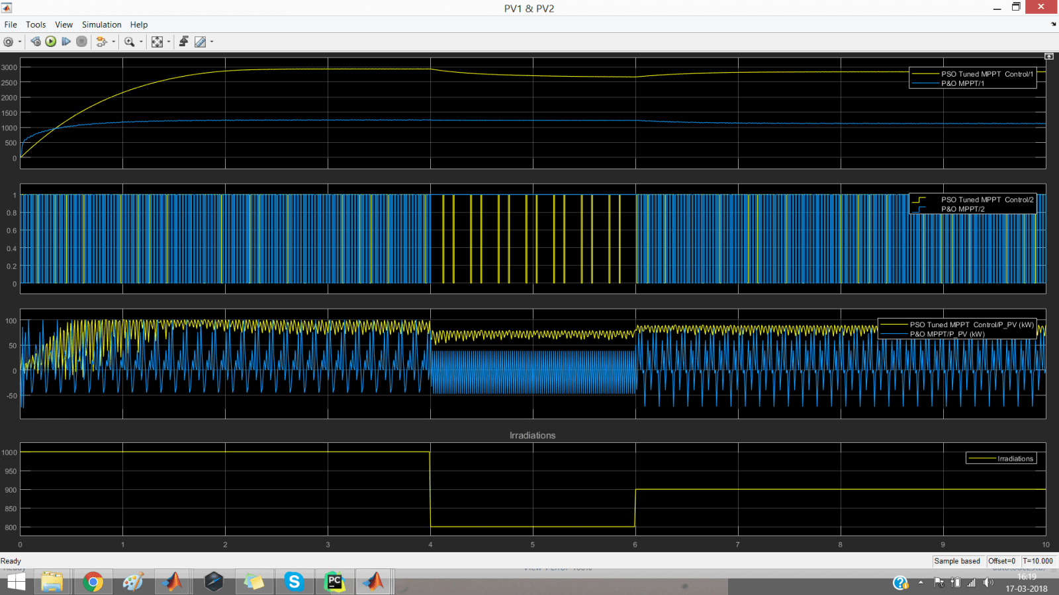Expand the dropdown arrow beside Cursor Measurements
The image size is (1059, 595).
(x=212, y=42)
